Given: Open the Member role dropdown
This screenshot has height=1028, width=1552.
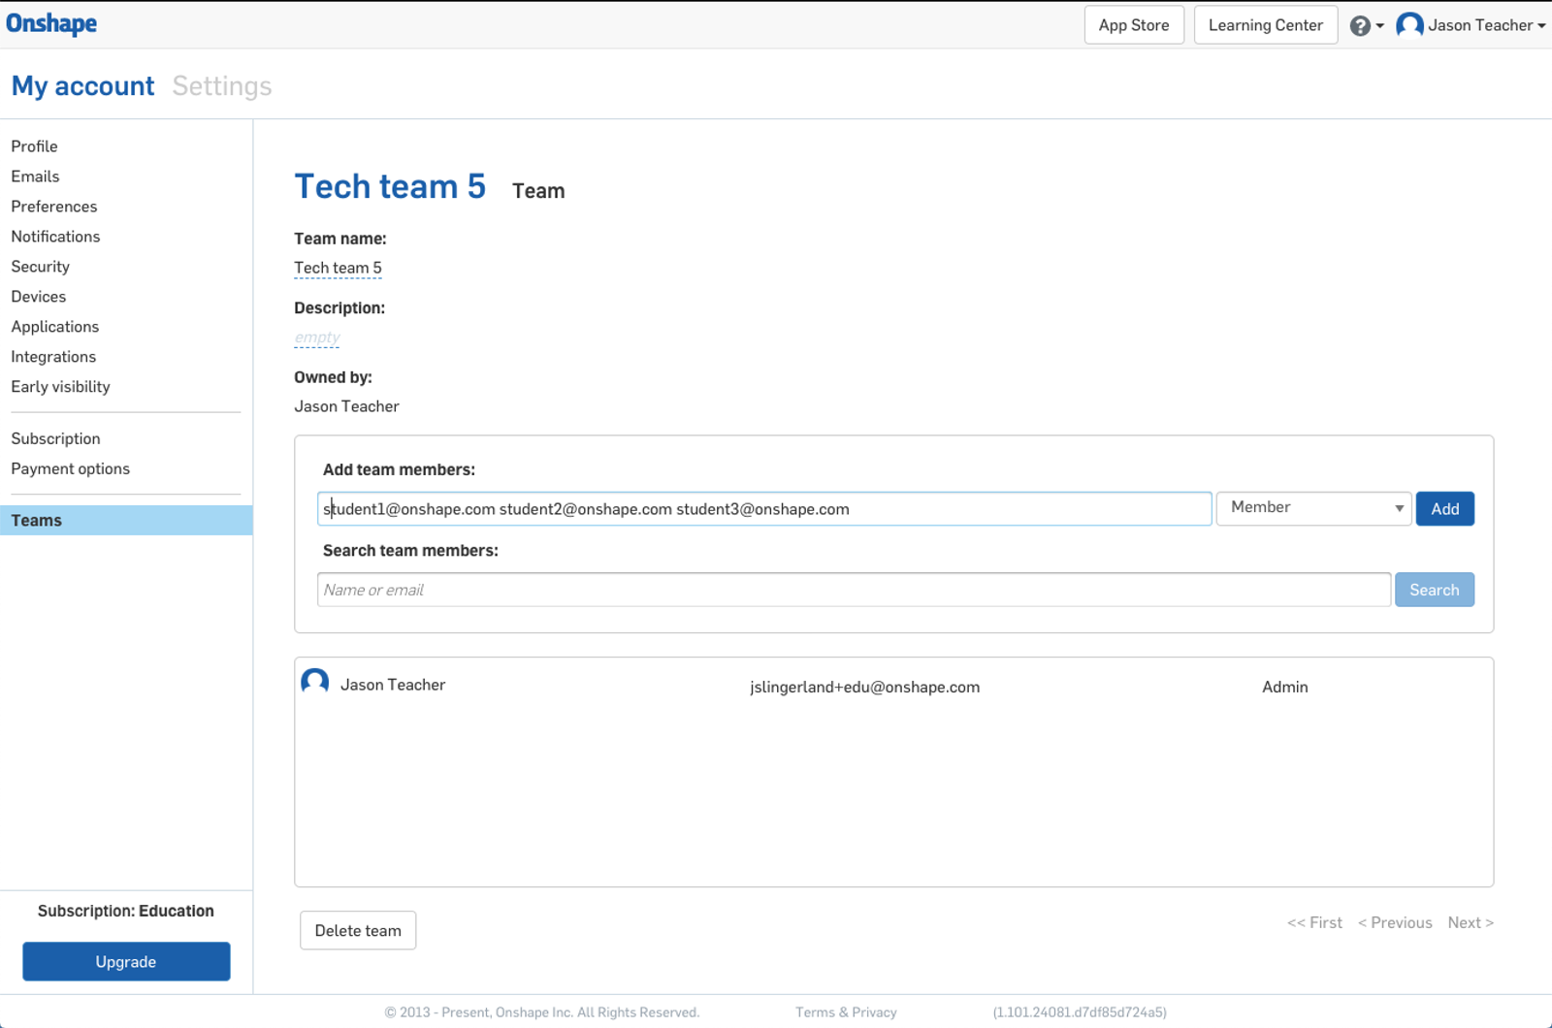Looking at the screenshot, I should tap(1313, 508).
